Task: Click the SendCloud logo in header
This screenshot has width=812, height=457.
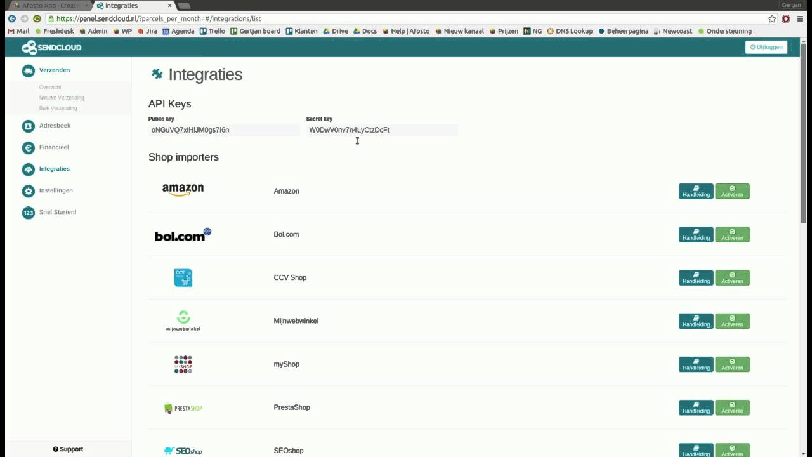Action: [x=51, y=47]
